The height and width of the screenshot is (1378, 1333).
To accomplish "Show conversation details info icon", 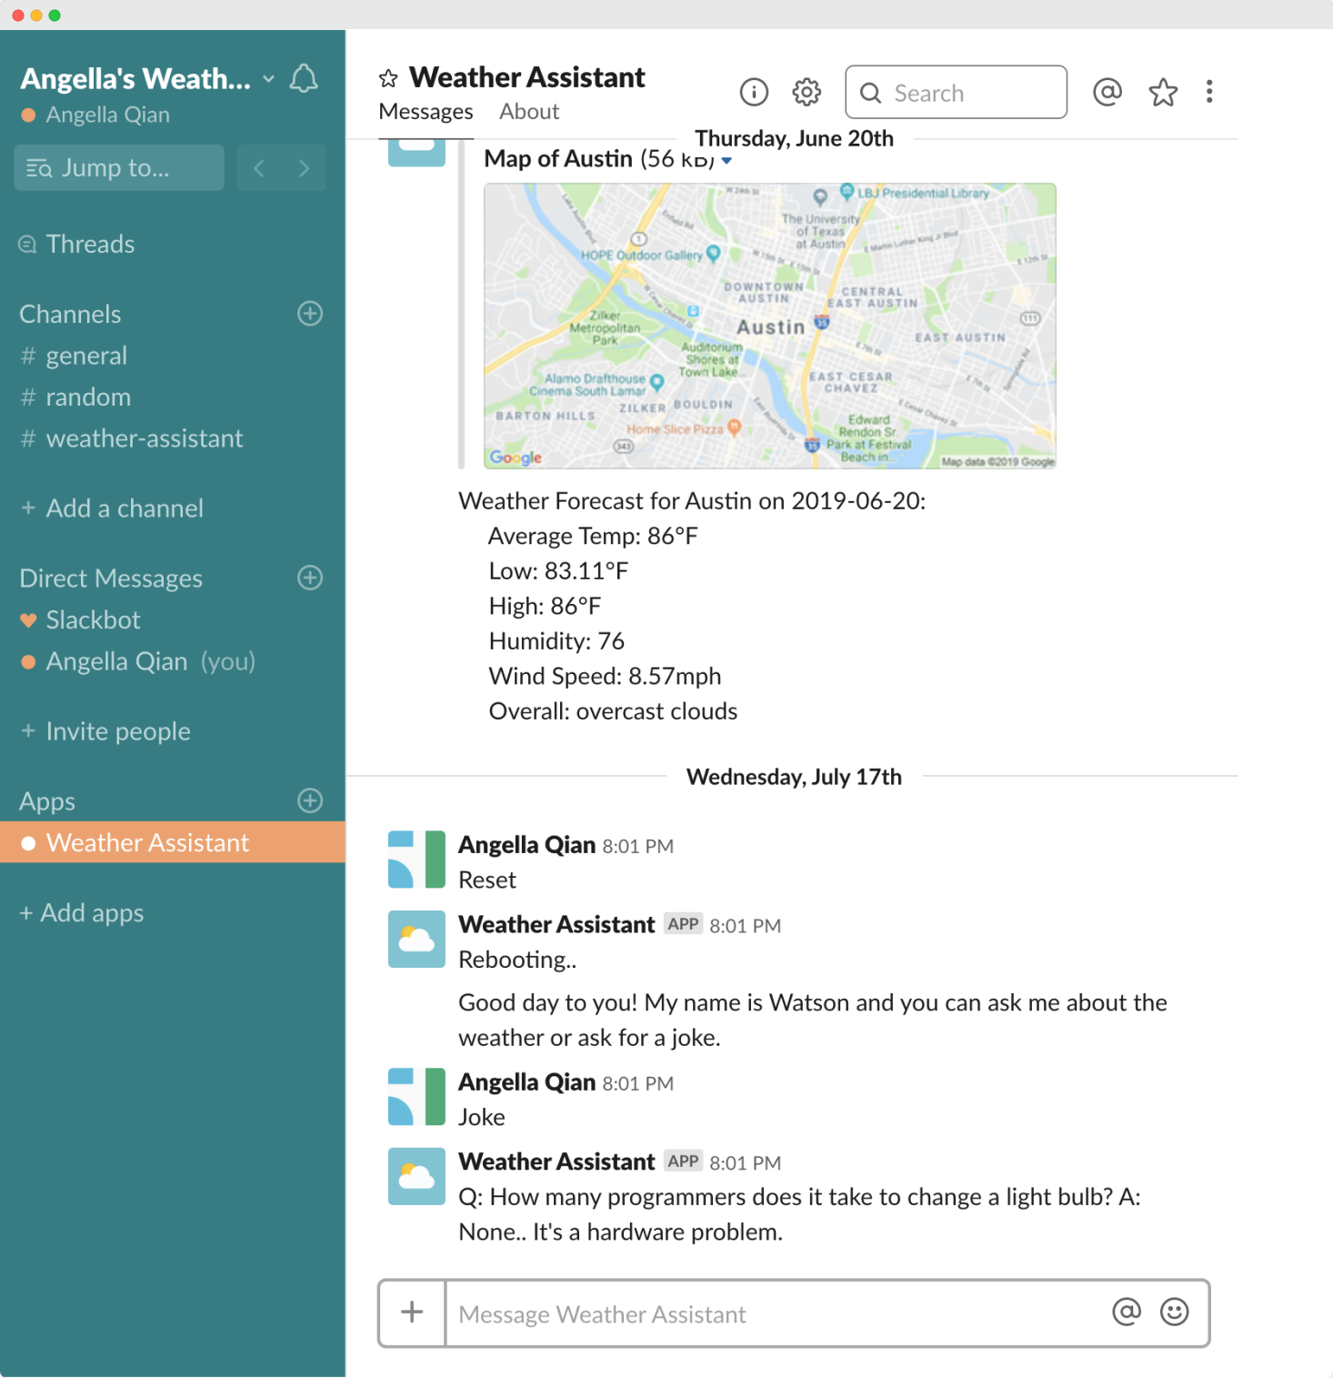I will coord(754,92).
